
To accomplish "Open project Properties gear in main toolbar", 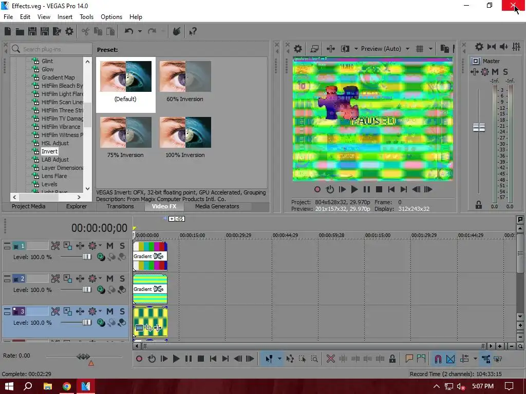I will pyautogui.click(x=69, y=31).
